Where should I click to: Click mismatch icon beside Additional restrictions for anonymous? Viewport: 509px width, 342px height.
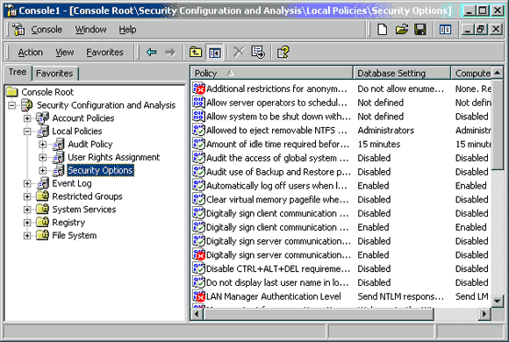(198, 89)
